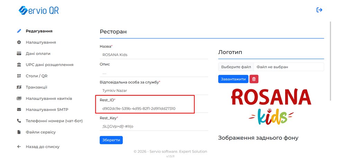Image resolution: width=337 pixels, height=158 pixels.
Task: Open the Транзакції menu item
Action: pyautogui.click(x=36, y=87)
